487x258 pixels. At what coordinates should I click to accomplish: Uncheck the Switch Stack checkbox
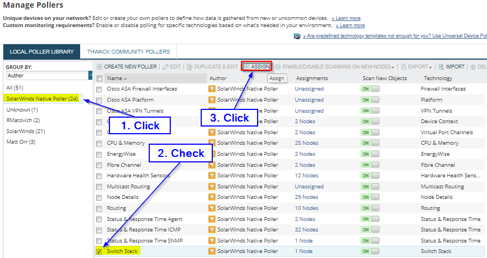(99, 251)
